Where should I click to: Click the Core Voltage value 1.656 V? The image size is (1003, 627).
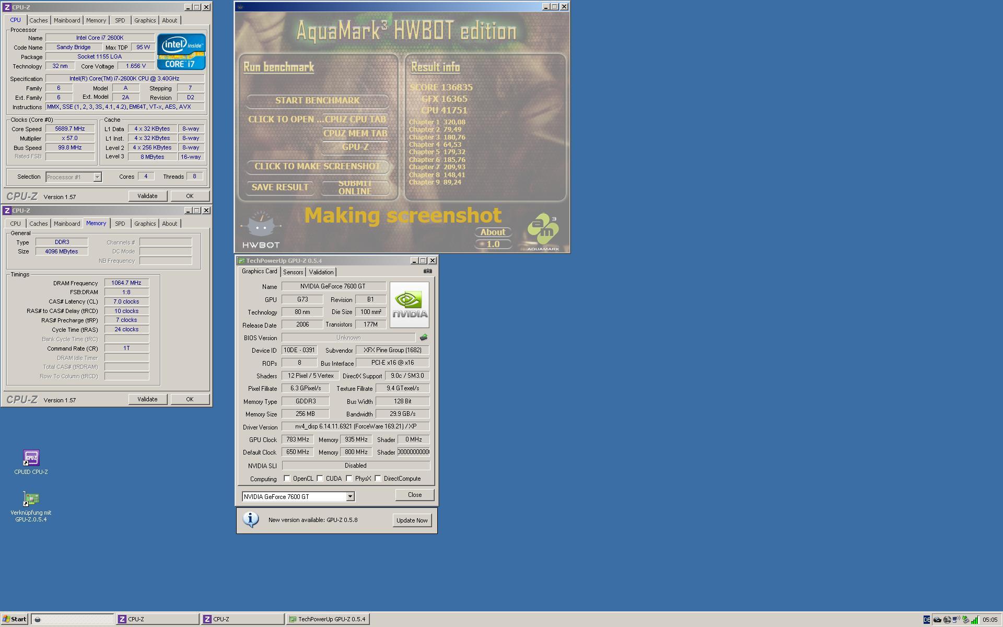[x=136, y=66]
